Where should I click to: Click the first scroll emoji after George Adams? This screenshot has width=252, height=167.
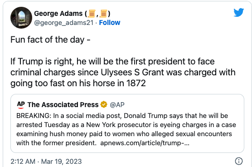point(92,14)
